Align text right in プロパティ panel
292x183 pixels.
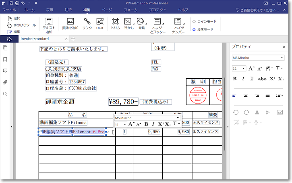tap(257, 96)
